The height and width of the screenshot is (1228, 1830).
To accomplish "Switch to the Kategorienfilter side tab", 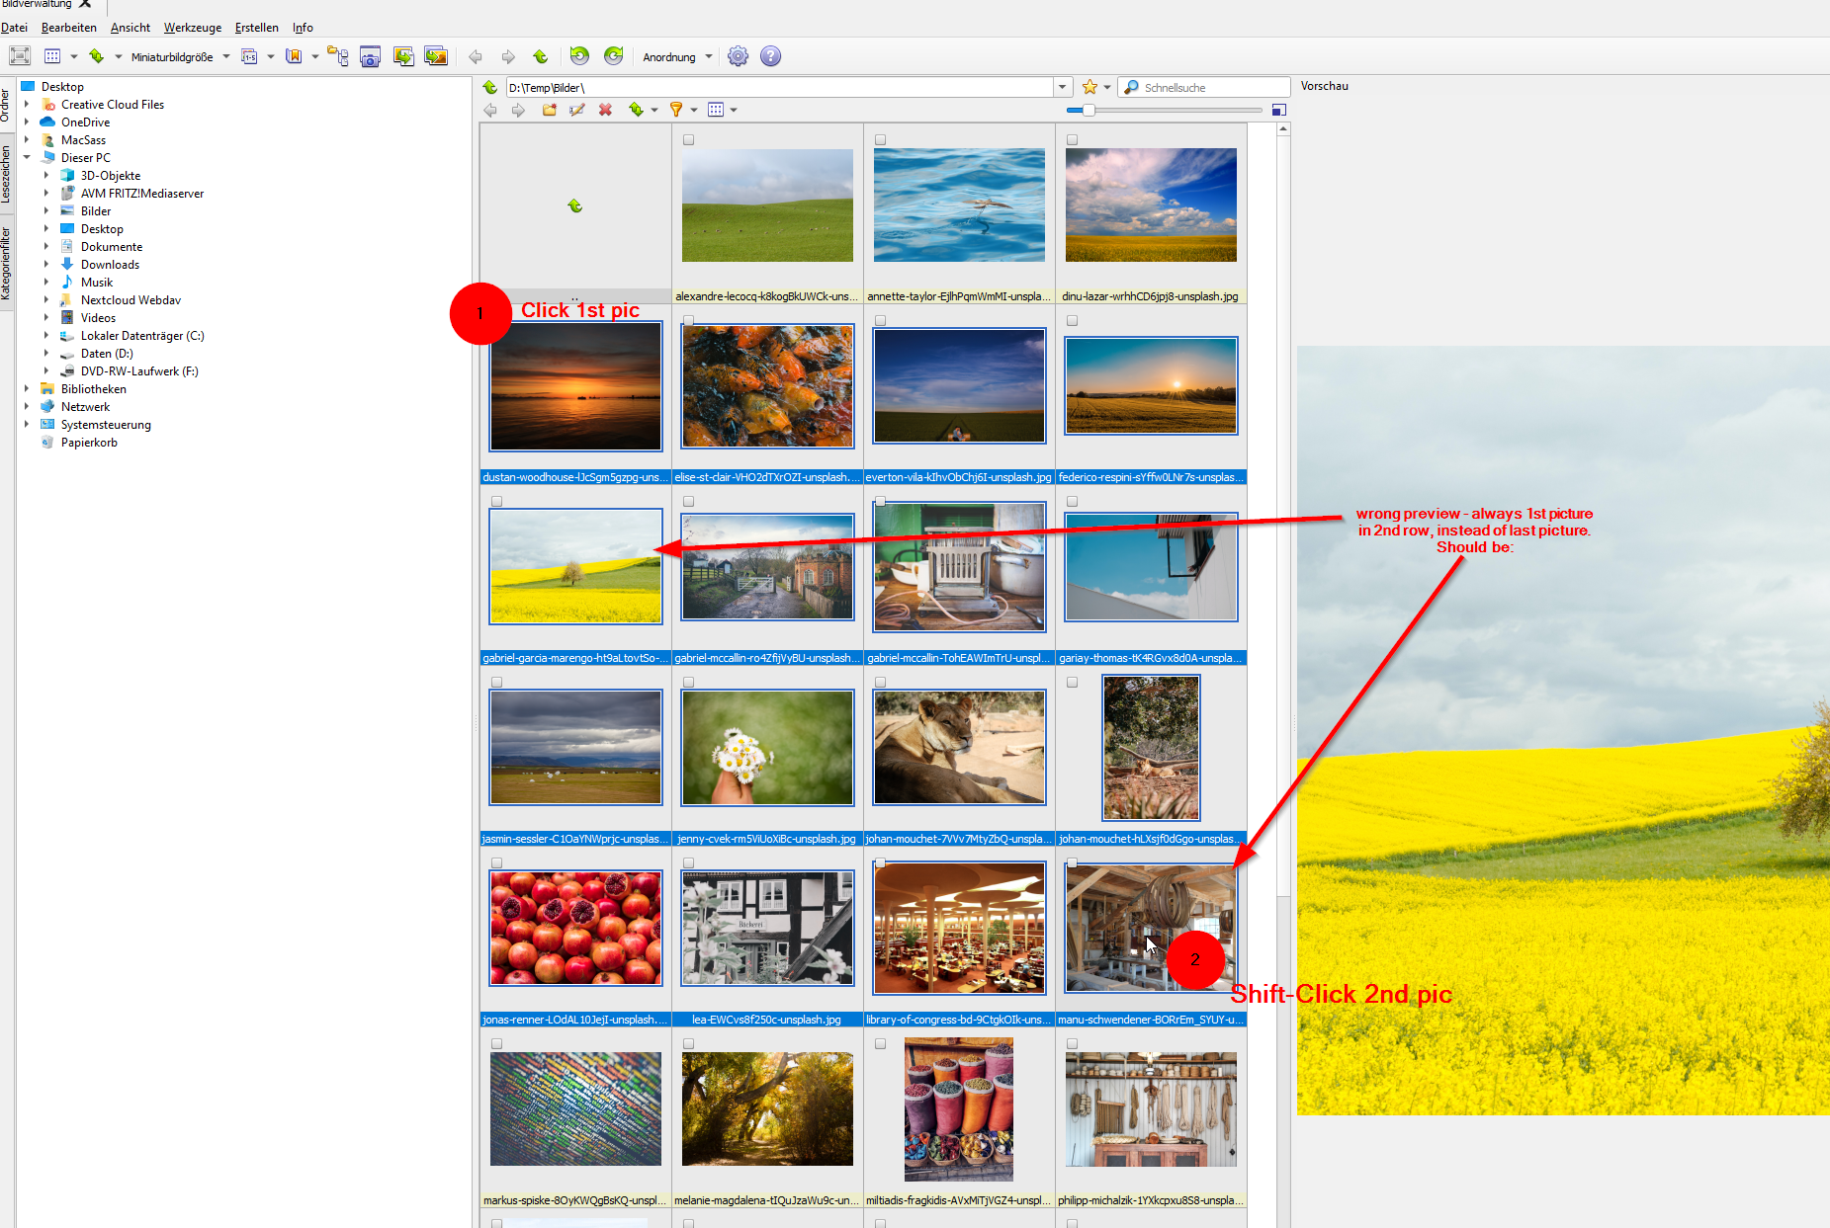I will coord(6,263).
